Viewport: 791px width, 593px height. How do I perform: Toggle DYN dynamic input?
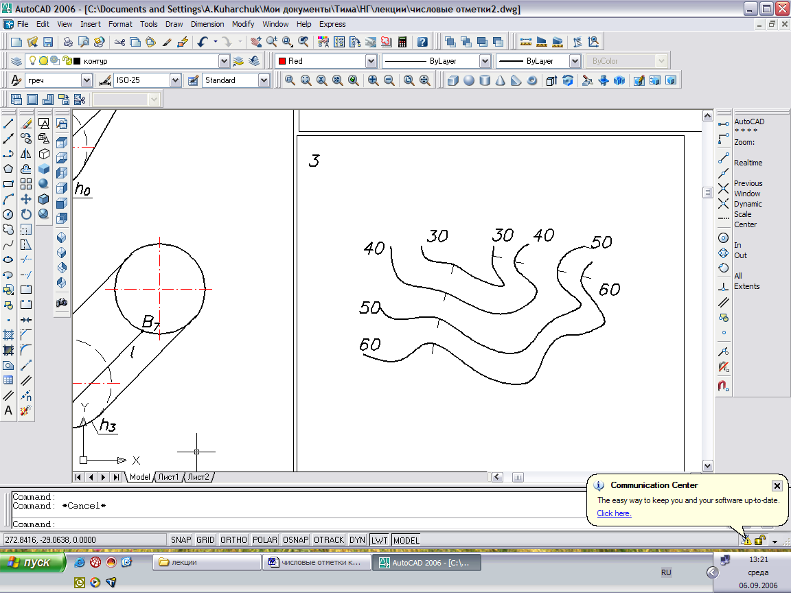pyautogui.click(x=357, y=540)
